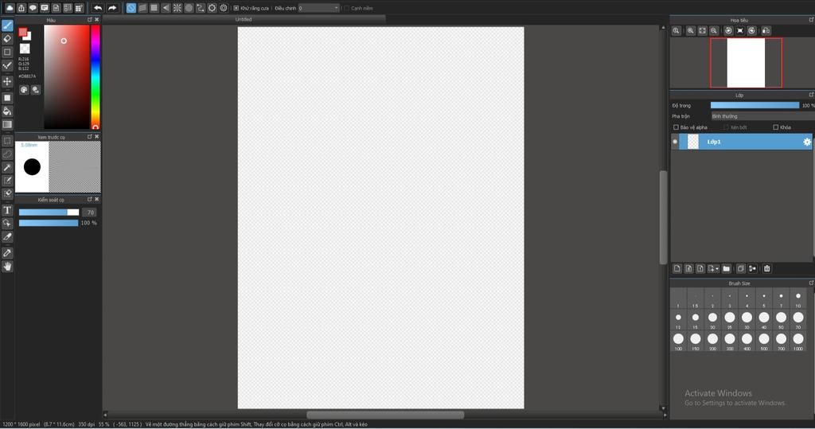Screen dimensions: 815x429
Task: Click the canvas vertical scrollbar
Action: pyautogui.click(x=663, y=217)
